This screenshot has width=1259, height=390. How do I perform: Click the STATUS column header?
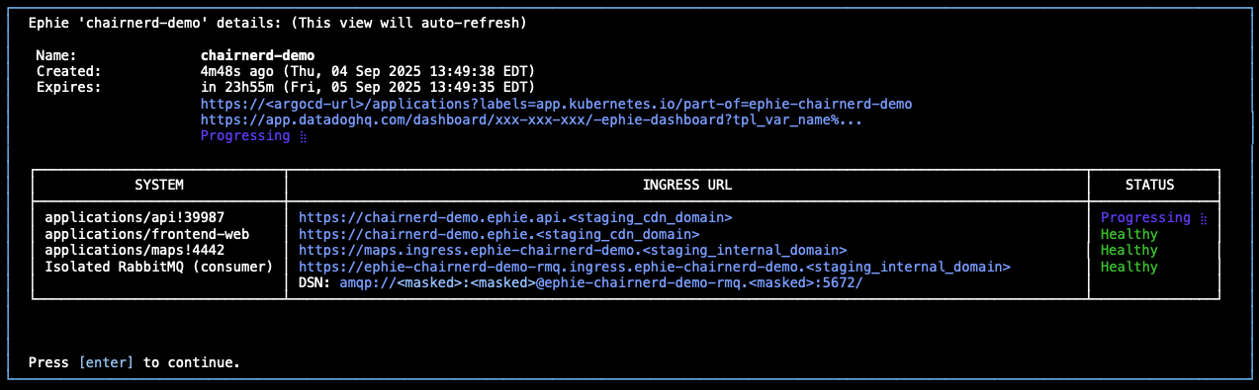(1149, 185)
